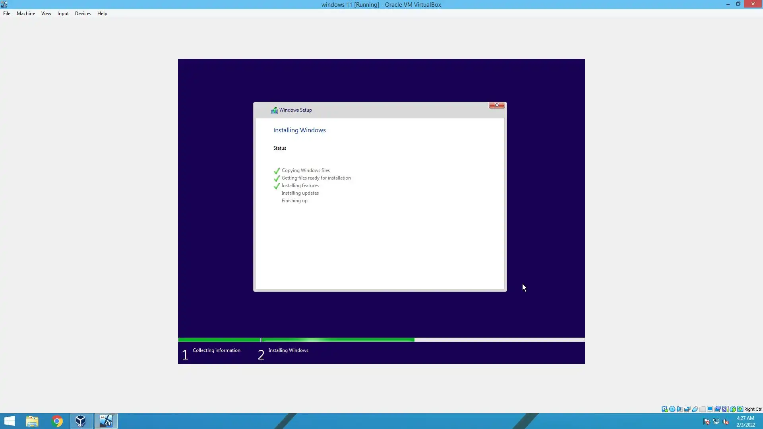
Task: Open the Input menu
Action: point(63,14)
